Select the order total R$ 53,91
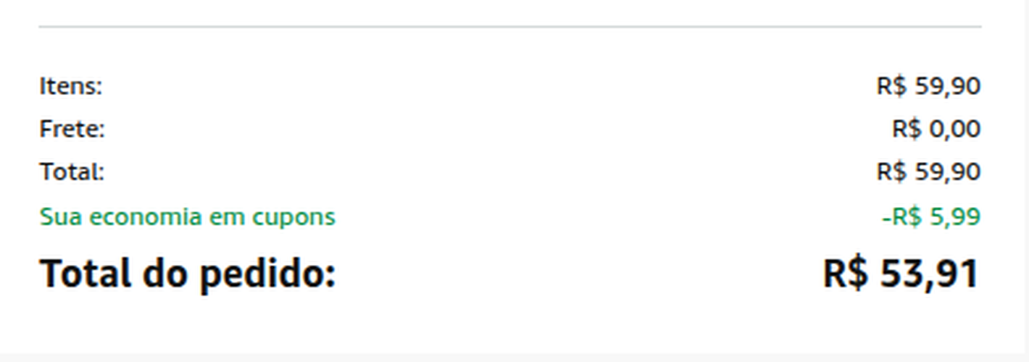This screenshot has height=362, width=1029. (901, 274)
